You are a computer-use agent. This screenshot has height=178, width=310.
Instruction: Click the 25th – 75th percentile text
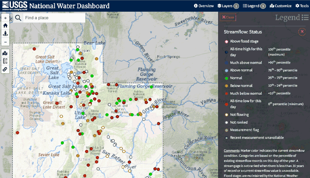tap(283, 78)
